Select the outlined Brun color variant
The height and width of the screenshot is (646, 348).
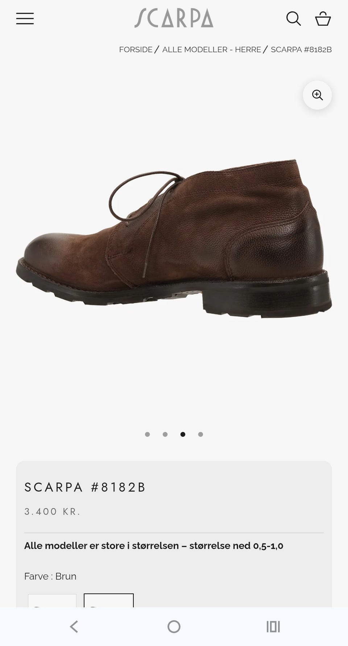click(x=109, y=601)
